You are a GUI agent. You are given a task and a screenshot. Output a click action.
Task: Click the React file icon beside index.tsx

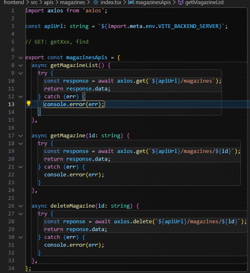[96, 2]
